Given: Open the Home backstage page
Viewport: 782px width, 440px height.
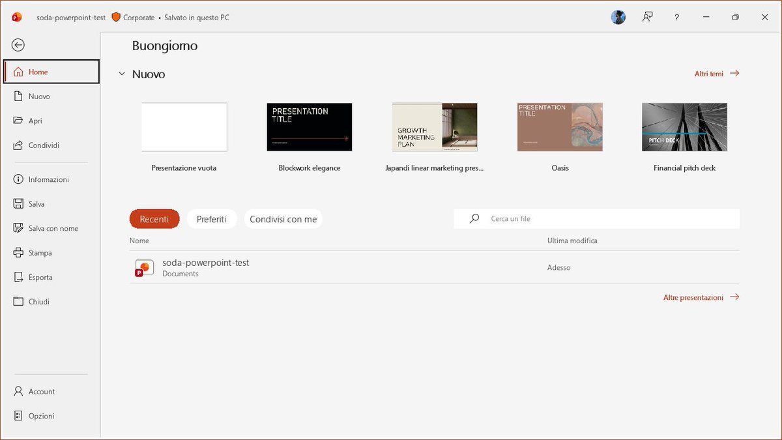Looking at the screenshot, I should point(51,72).
